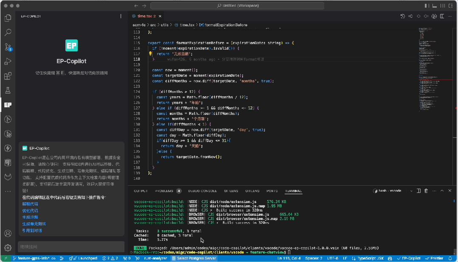Click the 生成单元测试 link
This screenshot has height=262, width=458.
pos(34,224)
